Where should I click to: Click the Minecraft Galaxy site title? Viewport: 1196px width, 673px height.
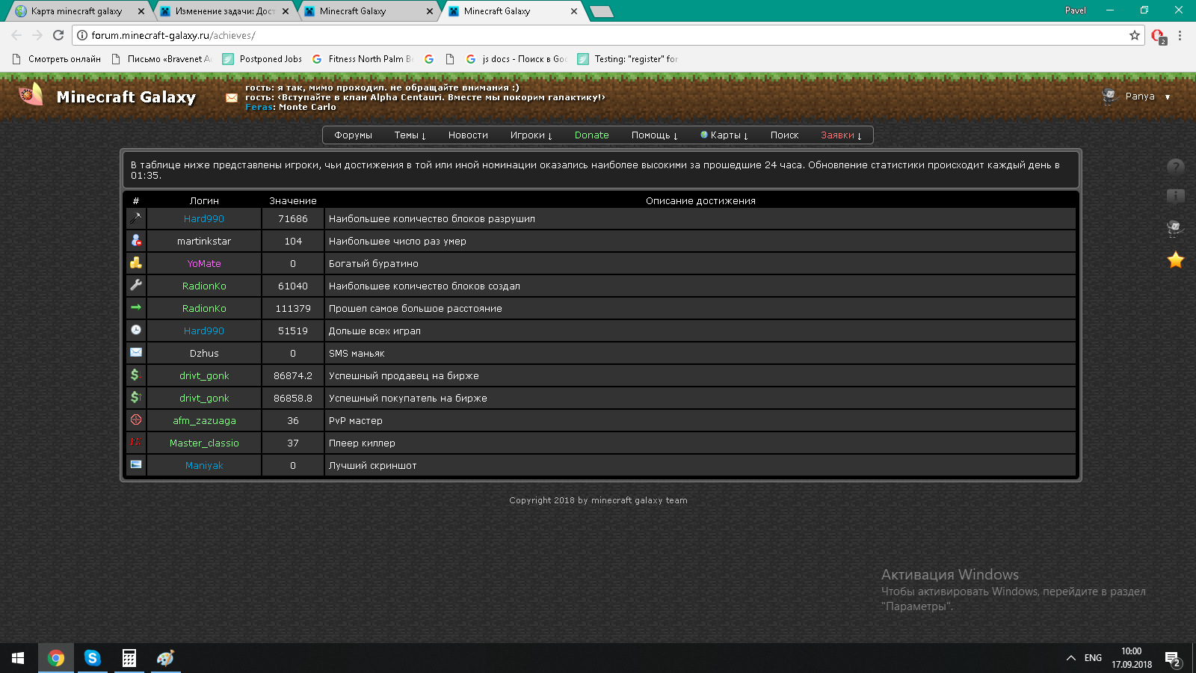click(126, 97)
